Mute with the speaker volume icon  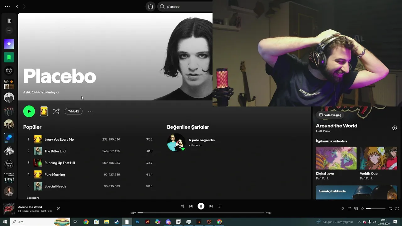pos(362,209)
